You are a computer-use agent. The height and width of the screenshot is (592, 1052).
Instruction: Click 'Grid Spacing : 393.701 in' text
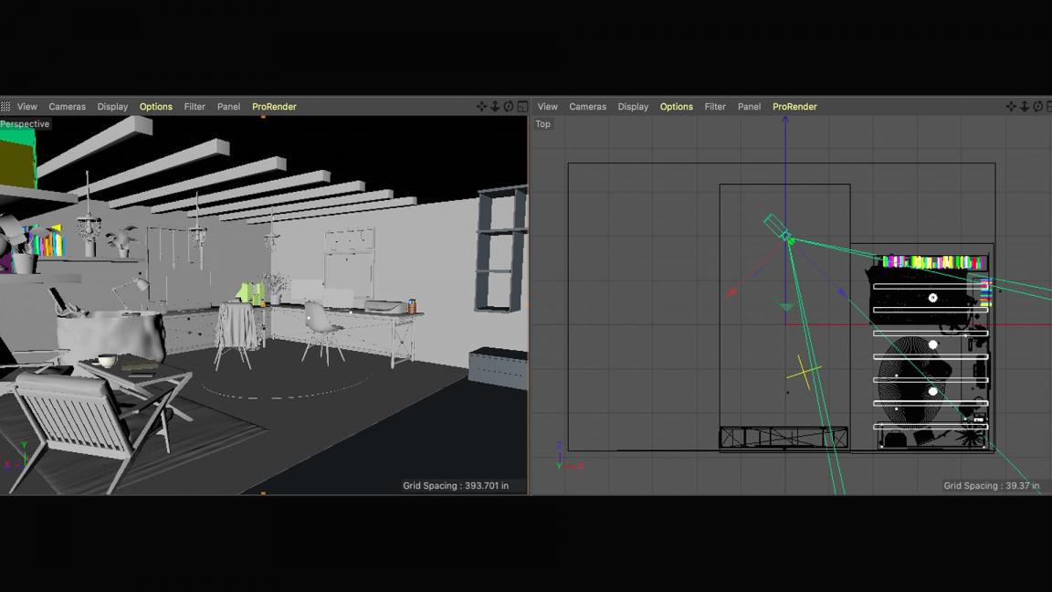(456, 485)
